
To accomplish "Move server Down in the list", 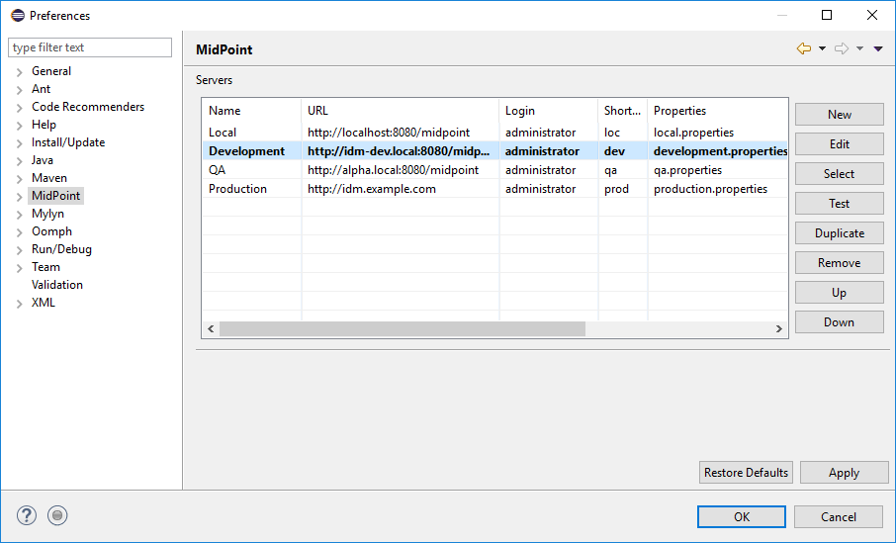I will (840, 322).
